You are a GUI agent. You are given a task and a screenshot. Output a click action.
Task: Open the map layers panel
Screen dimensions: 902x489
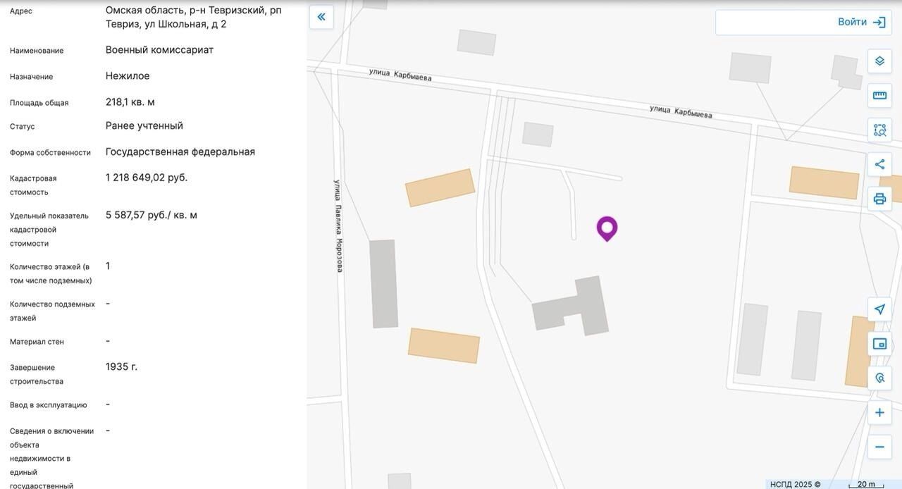coord(879,61)
